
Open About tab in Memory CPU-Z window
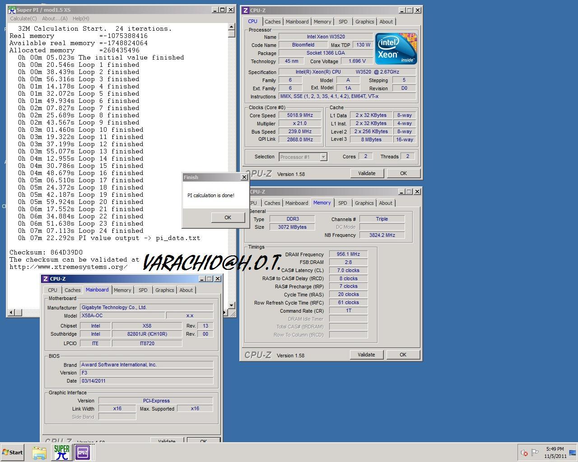pyautogui.click(x=386, y=203)
